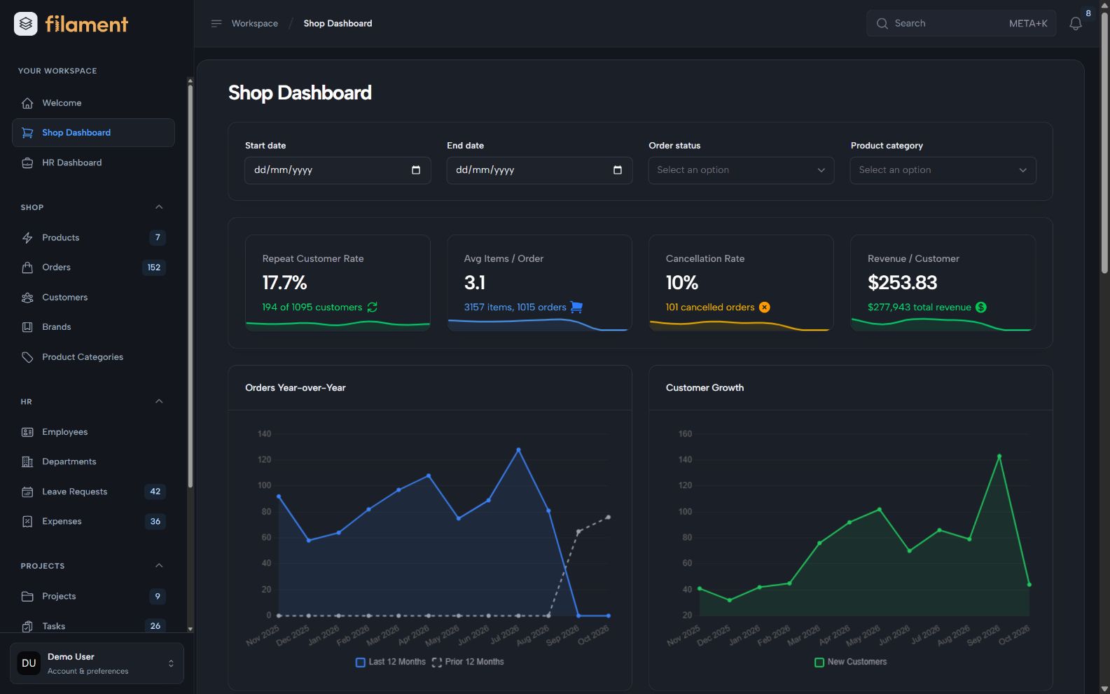Open the Orders menu item
This screenshot has height=694, width=1110.
pos(93,268)
